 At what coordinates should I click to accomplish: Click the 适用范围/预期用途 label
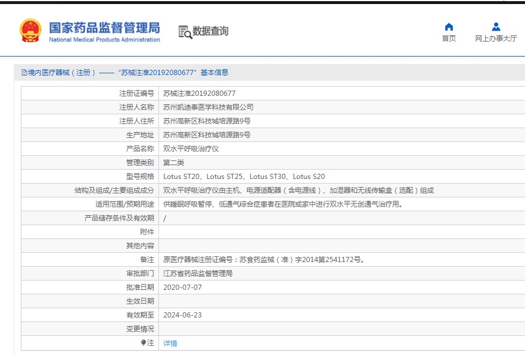[124, 204]
